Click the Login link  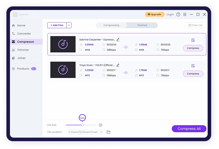coord(170,15)
